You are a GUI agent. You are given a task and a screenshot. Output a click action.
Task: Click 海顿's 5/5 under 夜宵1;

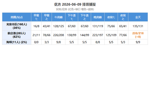pos(111,42)
